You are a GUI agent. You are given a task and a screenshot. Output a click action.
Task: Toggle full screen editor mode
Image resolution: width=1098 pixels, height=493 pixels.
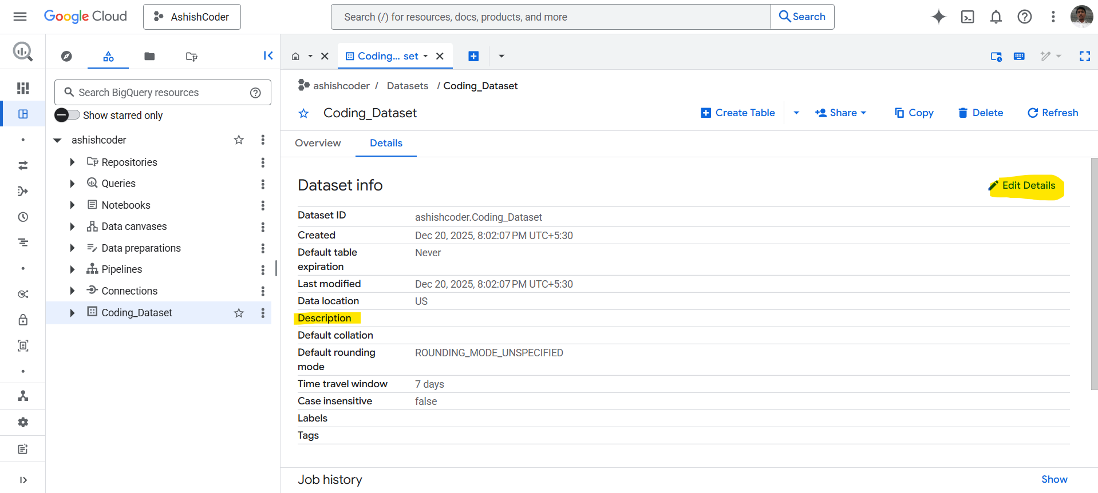(x=1085, y=56)
